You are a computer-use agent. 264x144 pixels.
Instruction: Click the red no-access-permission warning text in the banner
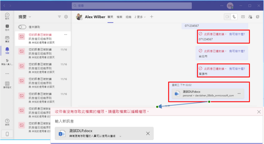[102, 111]
